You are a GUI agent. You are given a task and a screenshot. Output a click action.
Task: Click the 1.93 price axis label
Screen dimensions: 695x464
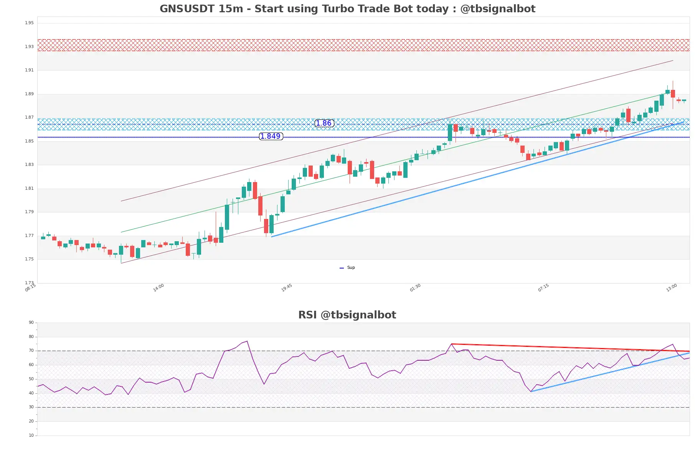29,47
